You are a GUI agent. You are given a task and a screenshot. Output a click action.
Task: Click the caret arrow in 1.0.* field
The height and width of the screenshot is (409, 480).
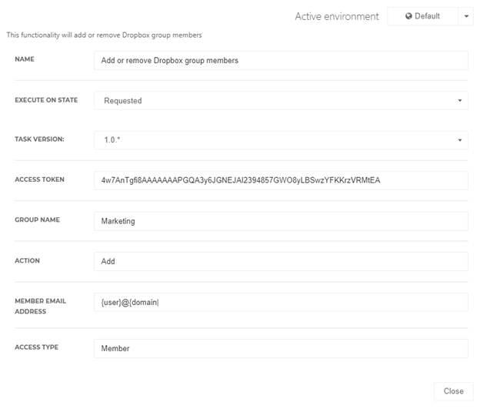click(x=459, y=140)
